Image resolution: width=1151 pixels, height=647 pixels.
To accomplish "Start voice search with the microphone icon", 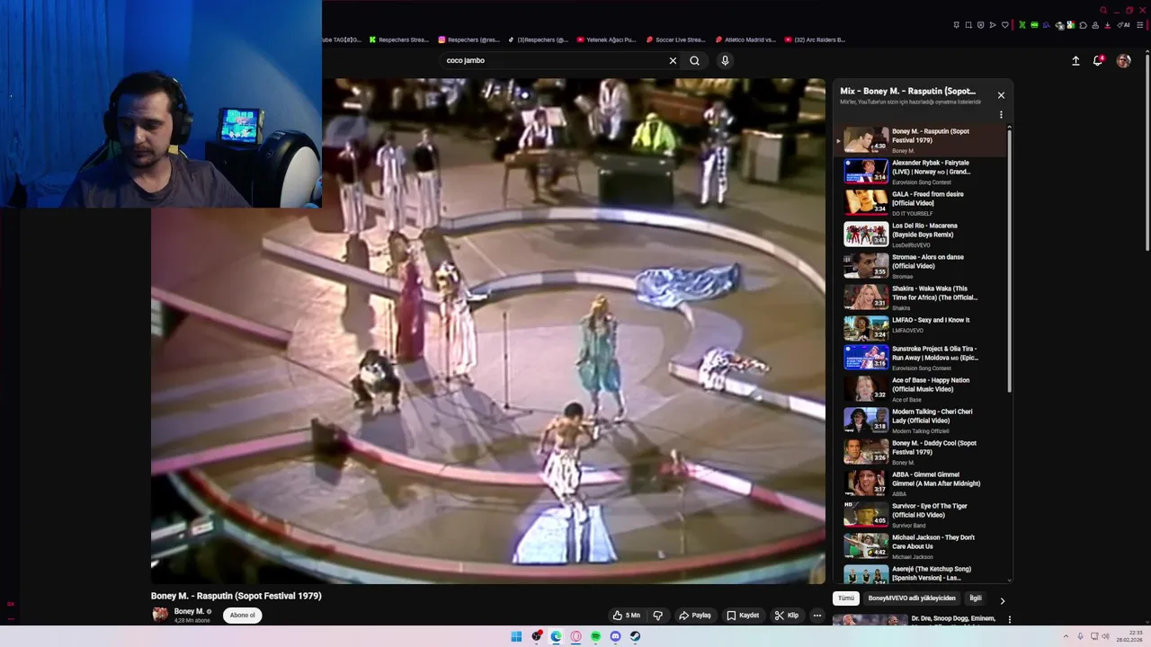I will point(725,60).
